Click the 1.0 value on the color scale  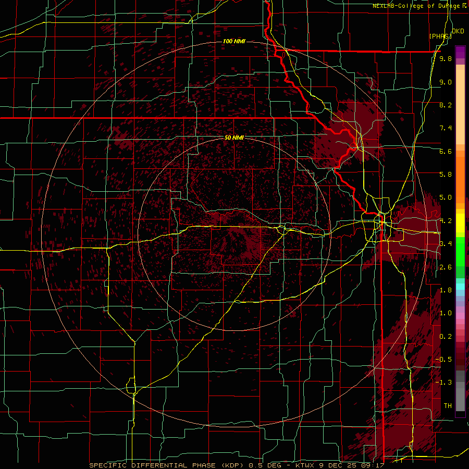coord(446,313)
